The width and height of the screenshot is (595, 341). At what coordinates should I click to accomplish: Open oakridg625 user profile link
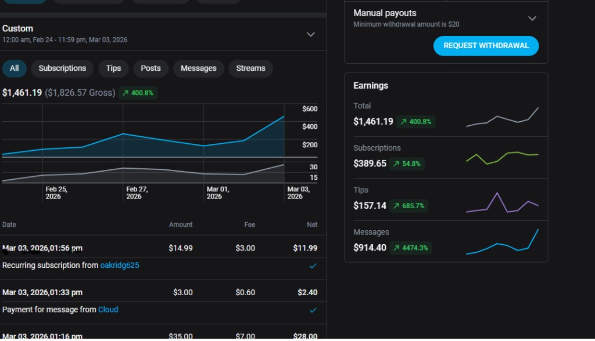120,266
